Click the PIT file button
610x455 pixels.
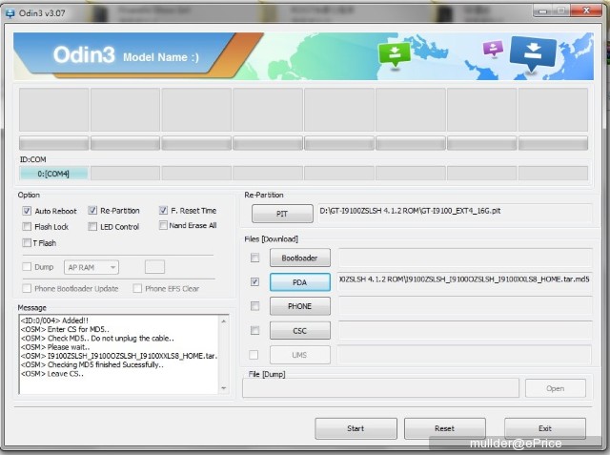282,214
